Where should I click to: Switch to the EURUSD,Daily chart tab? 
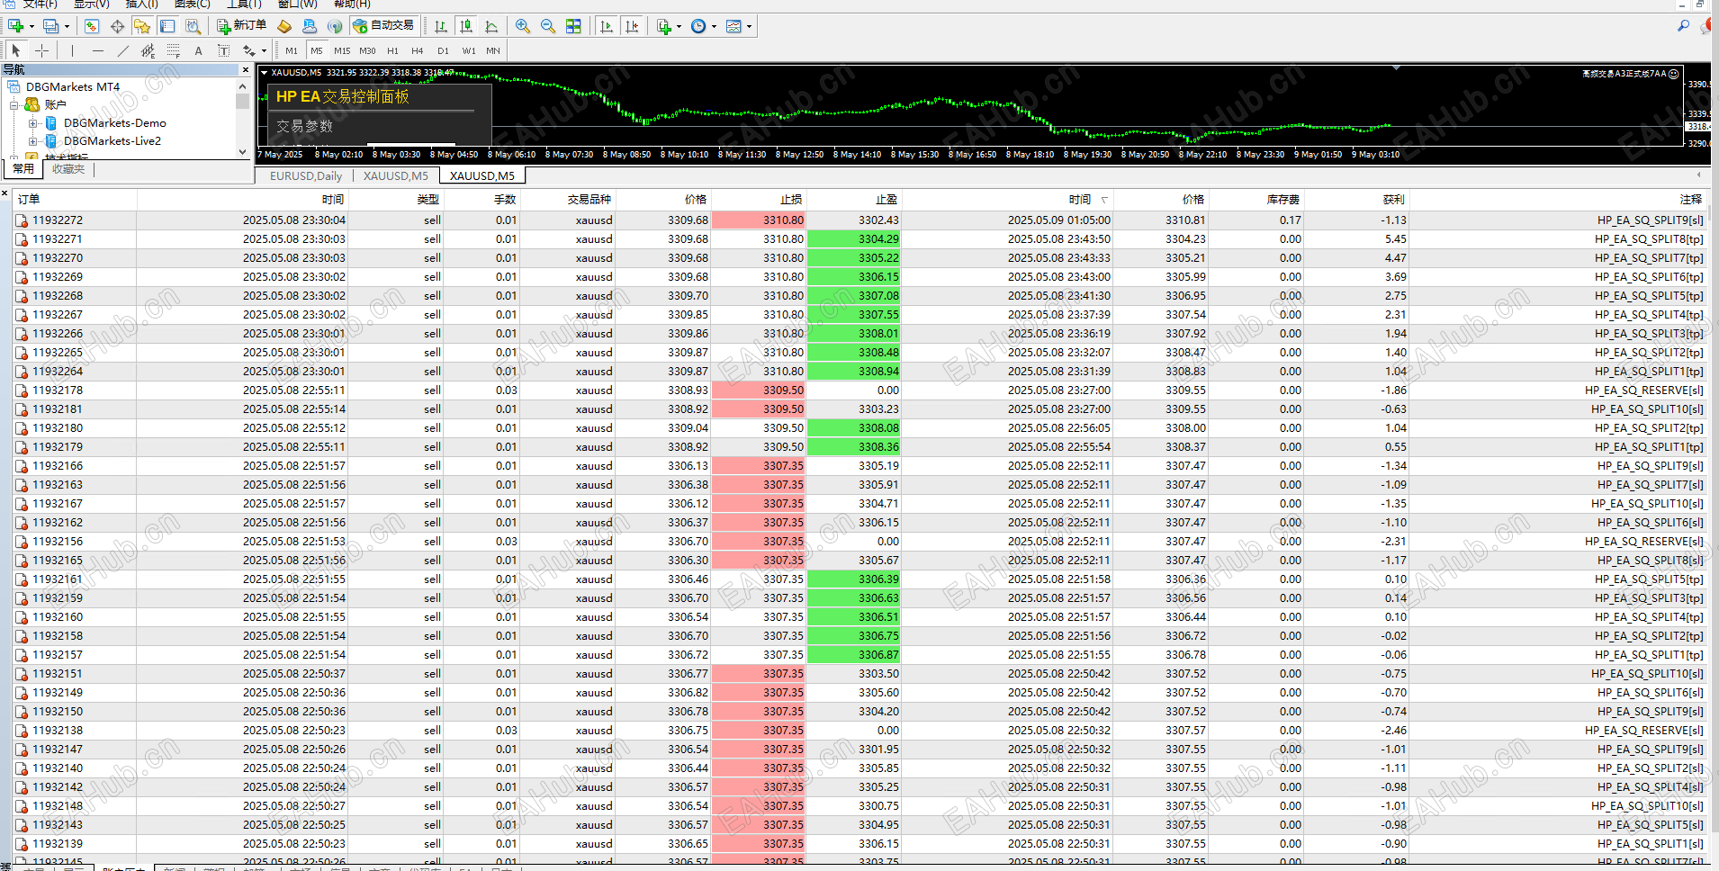[306, 176]
